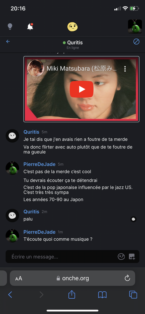Open the jade pendant profile avatar
This screenshot has height=314, width=145.
[x=135, y=26]
